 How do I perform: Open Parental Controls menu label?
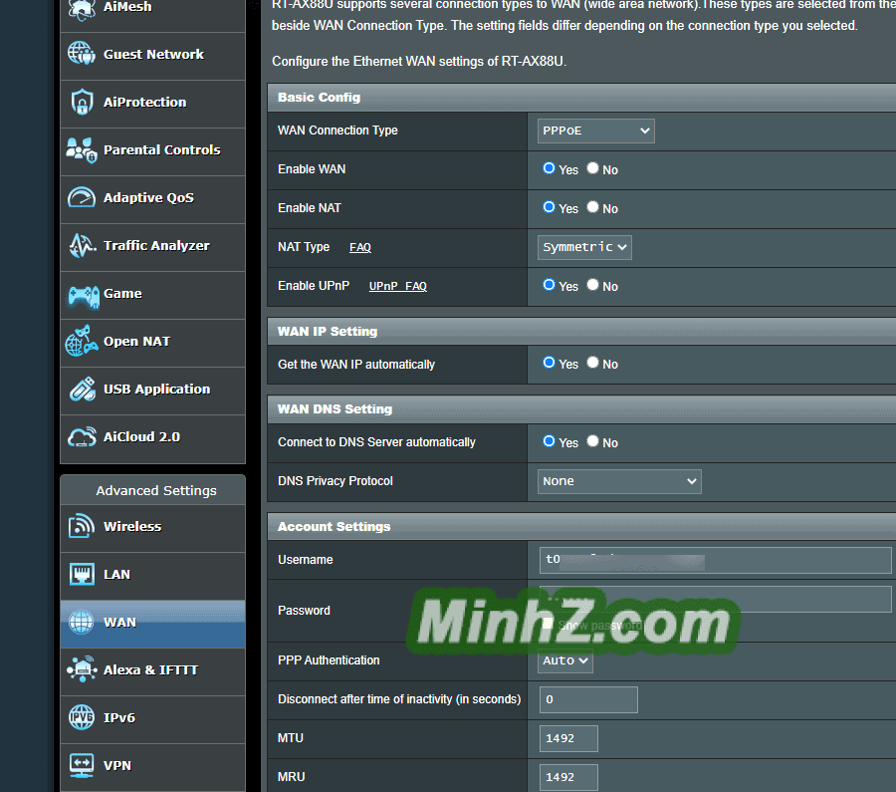161,149
